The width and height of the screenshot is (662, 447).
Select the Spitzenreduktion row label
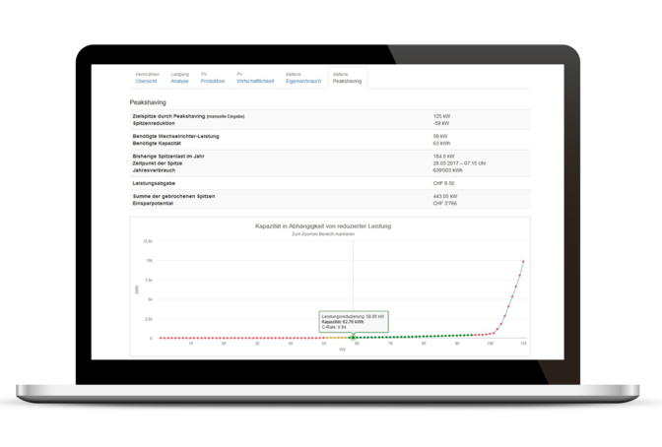(157, 124)
